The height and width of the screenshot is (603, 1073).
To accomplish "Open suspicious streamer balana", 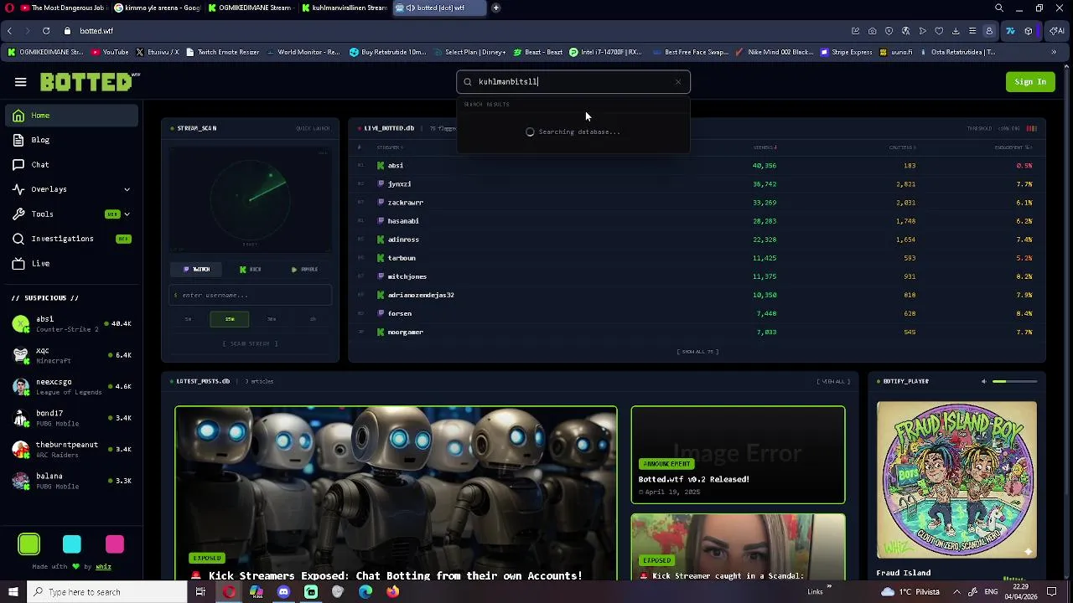I will coord(71,481).
